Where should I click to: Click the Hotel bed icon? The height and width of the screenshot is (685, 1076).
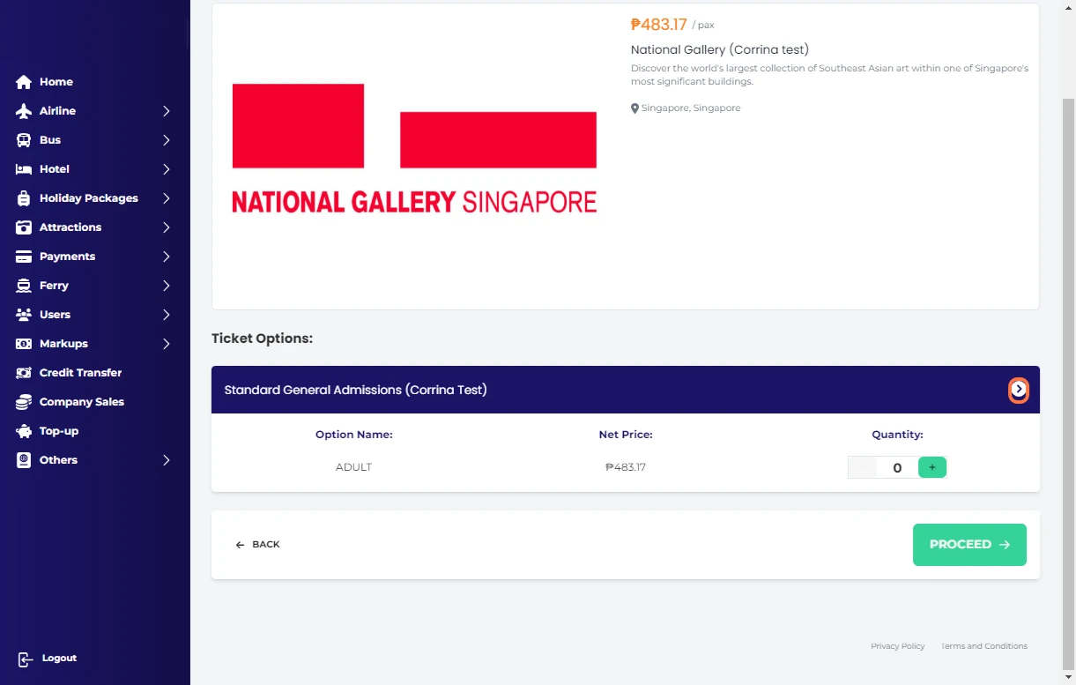click(24, 169)
